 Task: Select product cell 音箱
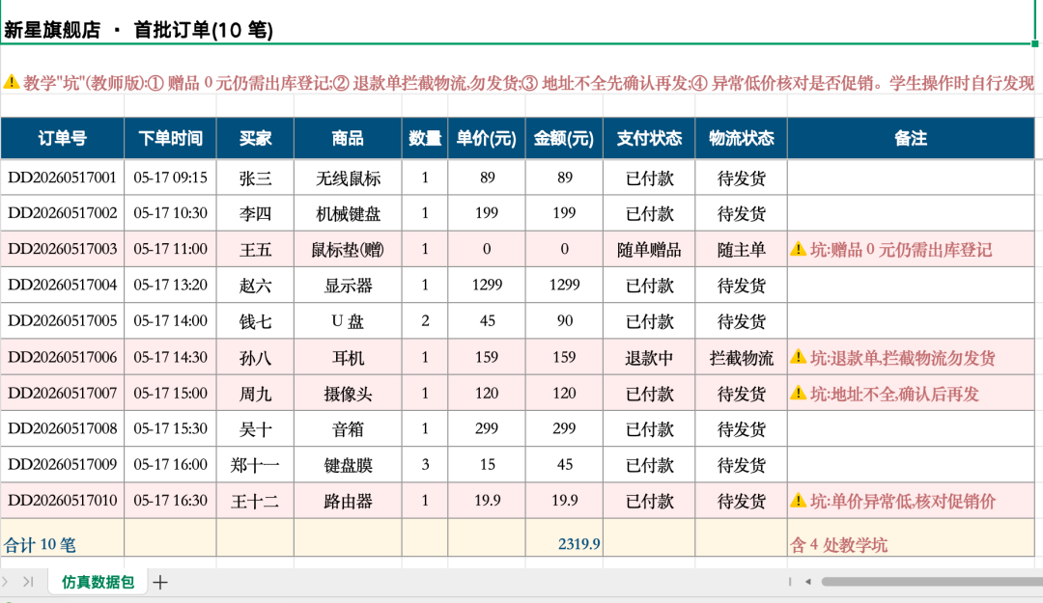pos(348,428)
